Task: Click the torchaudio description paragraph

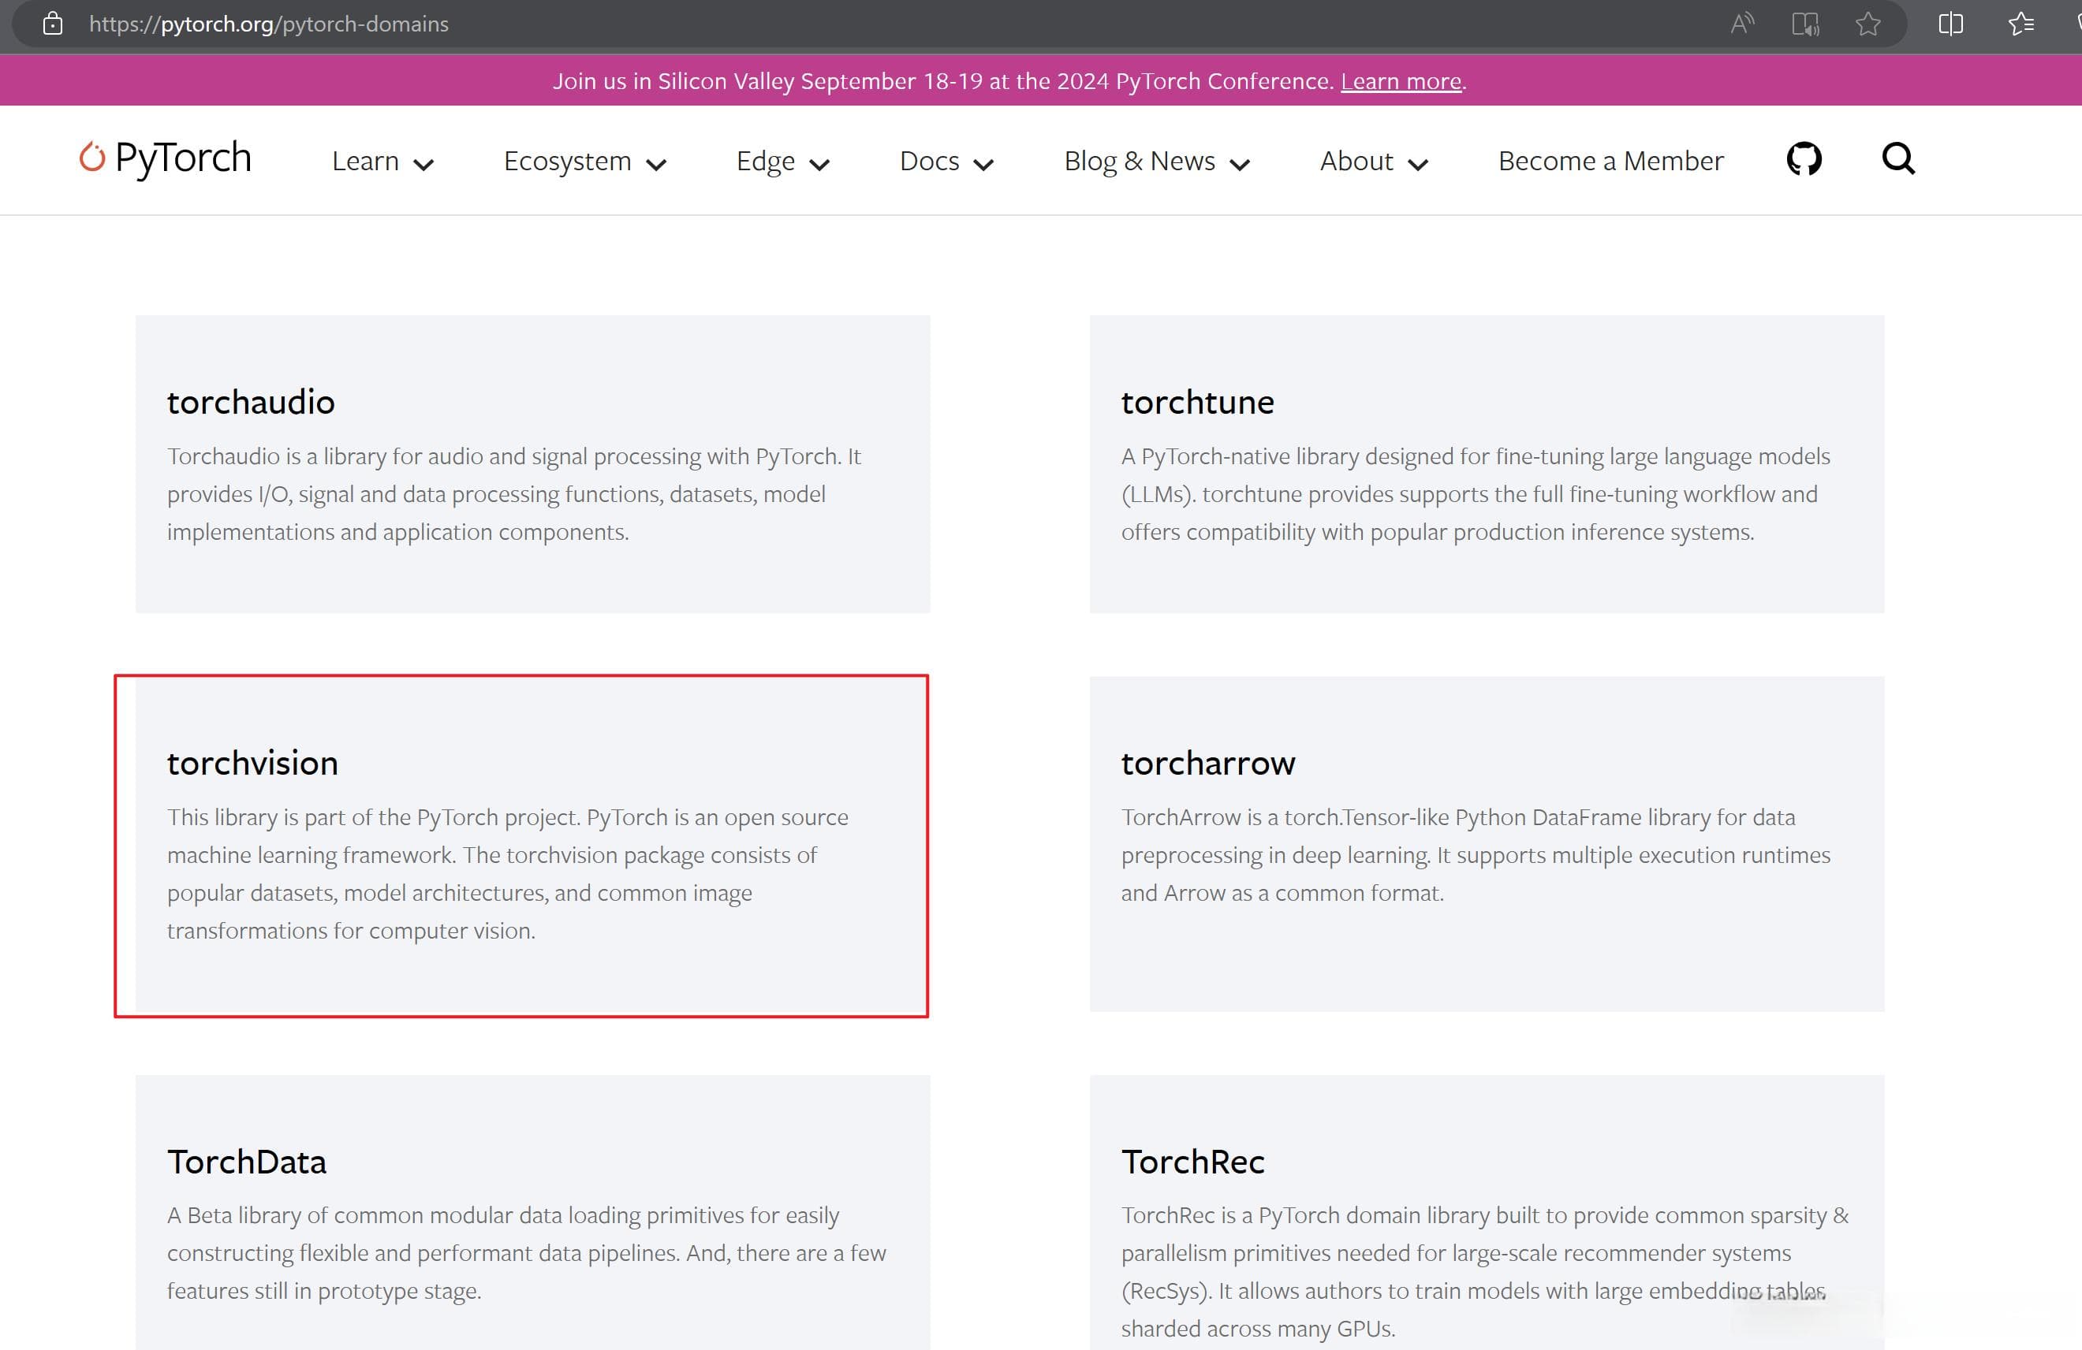Action: [x=514, y=494]
